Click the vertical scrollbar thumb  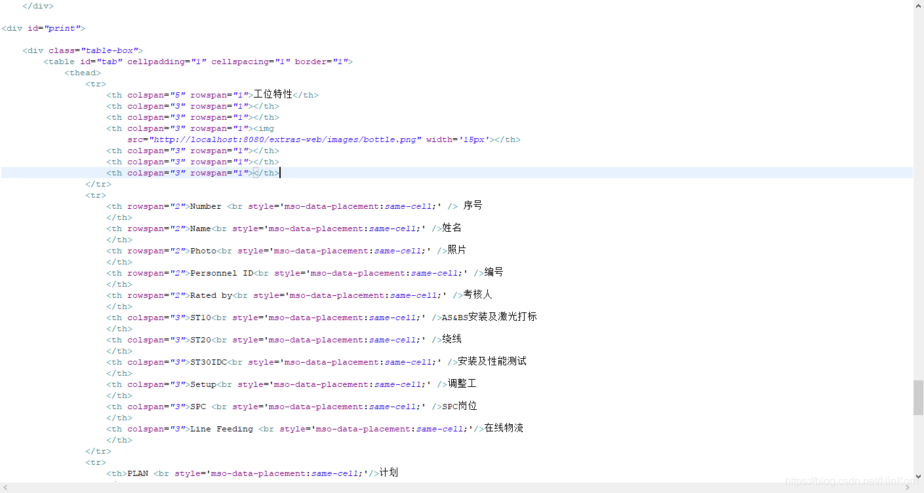(918, 397)
